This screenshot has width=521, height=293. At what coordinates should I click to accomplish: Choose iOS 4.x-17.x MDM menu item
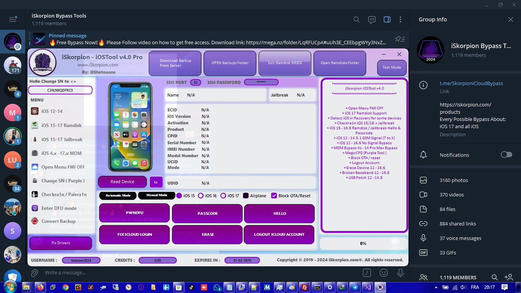coord(56,153)
